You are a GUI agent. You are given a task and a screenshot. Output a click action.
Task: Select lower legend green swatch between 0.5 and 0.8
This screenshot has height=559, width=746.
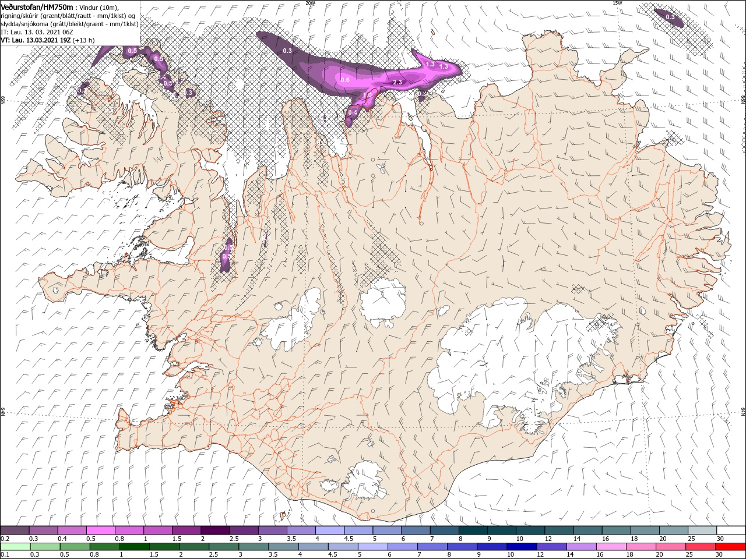point(75,547)
